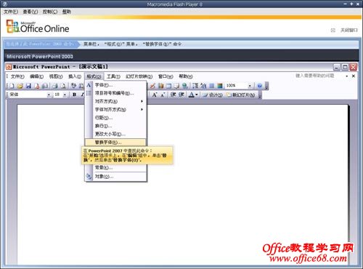Click the Insert Chart icon
Screen dimensions: 363x269
[160, 86]
